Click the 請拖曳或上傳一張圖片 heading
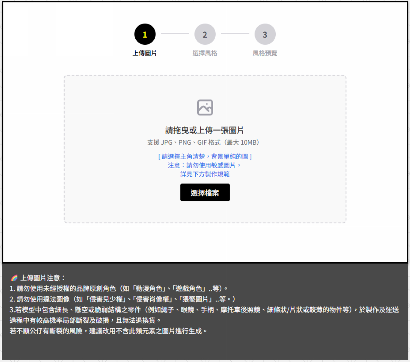Screen dimensions: 410x362 [205, 130]
